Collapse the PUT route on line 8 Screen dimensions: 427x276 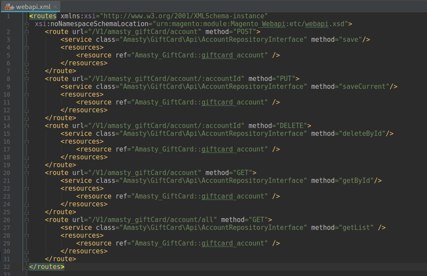point(27,79)
